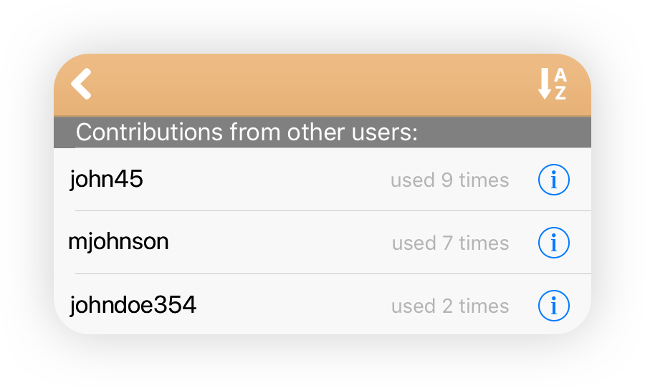Viewport: 645px width, 388px height.
Task: Click separator line below john45 row
Action: click(x=333, y=211)
